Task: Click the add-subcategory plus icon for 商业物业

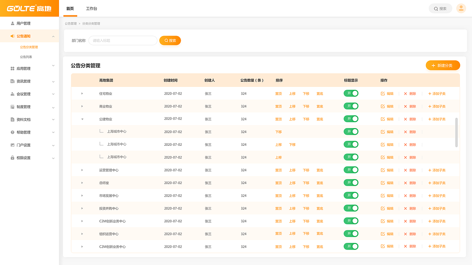Action: [x=430, y=106]
